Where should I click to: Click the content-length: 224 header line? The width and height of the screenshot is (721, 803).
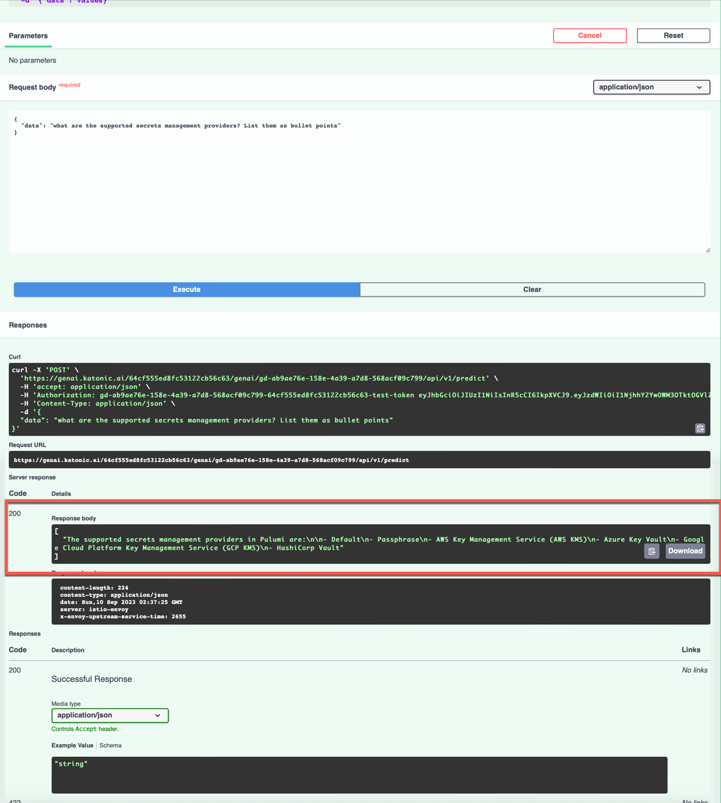coord(94,588)
